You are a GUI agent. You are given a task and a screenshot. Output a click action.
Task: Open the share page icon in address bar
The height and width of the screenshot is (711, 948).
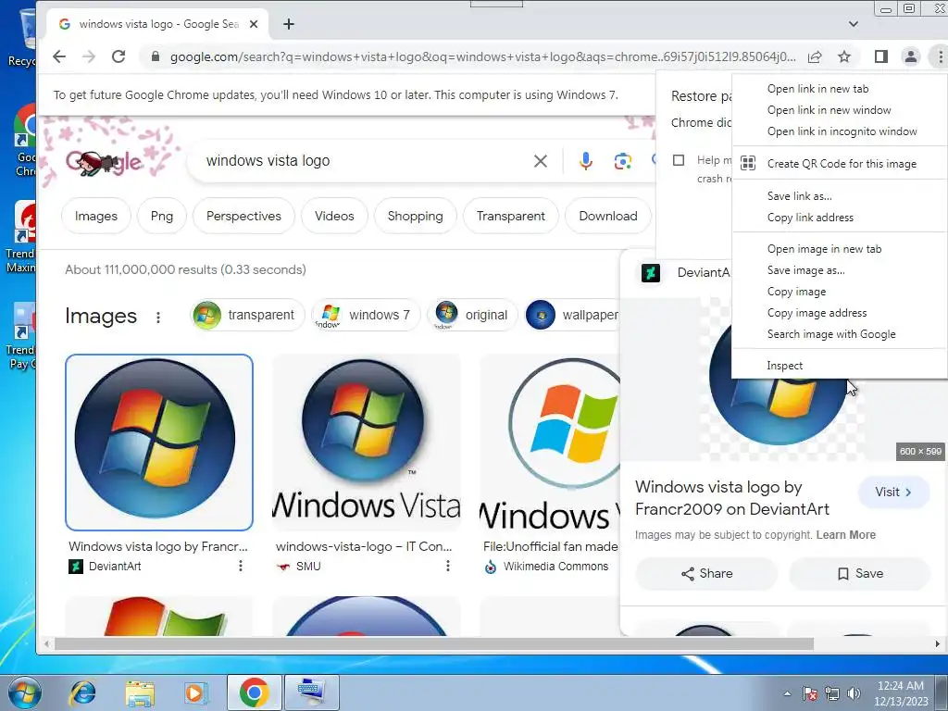click(x=815, y=56)
